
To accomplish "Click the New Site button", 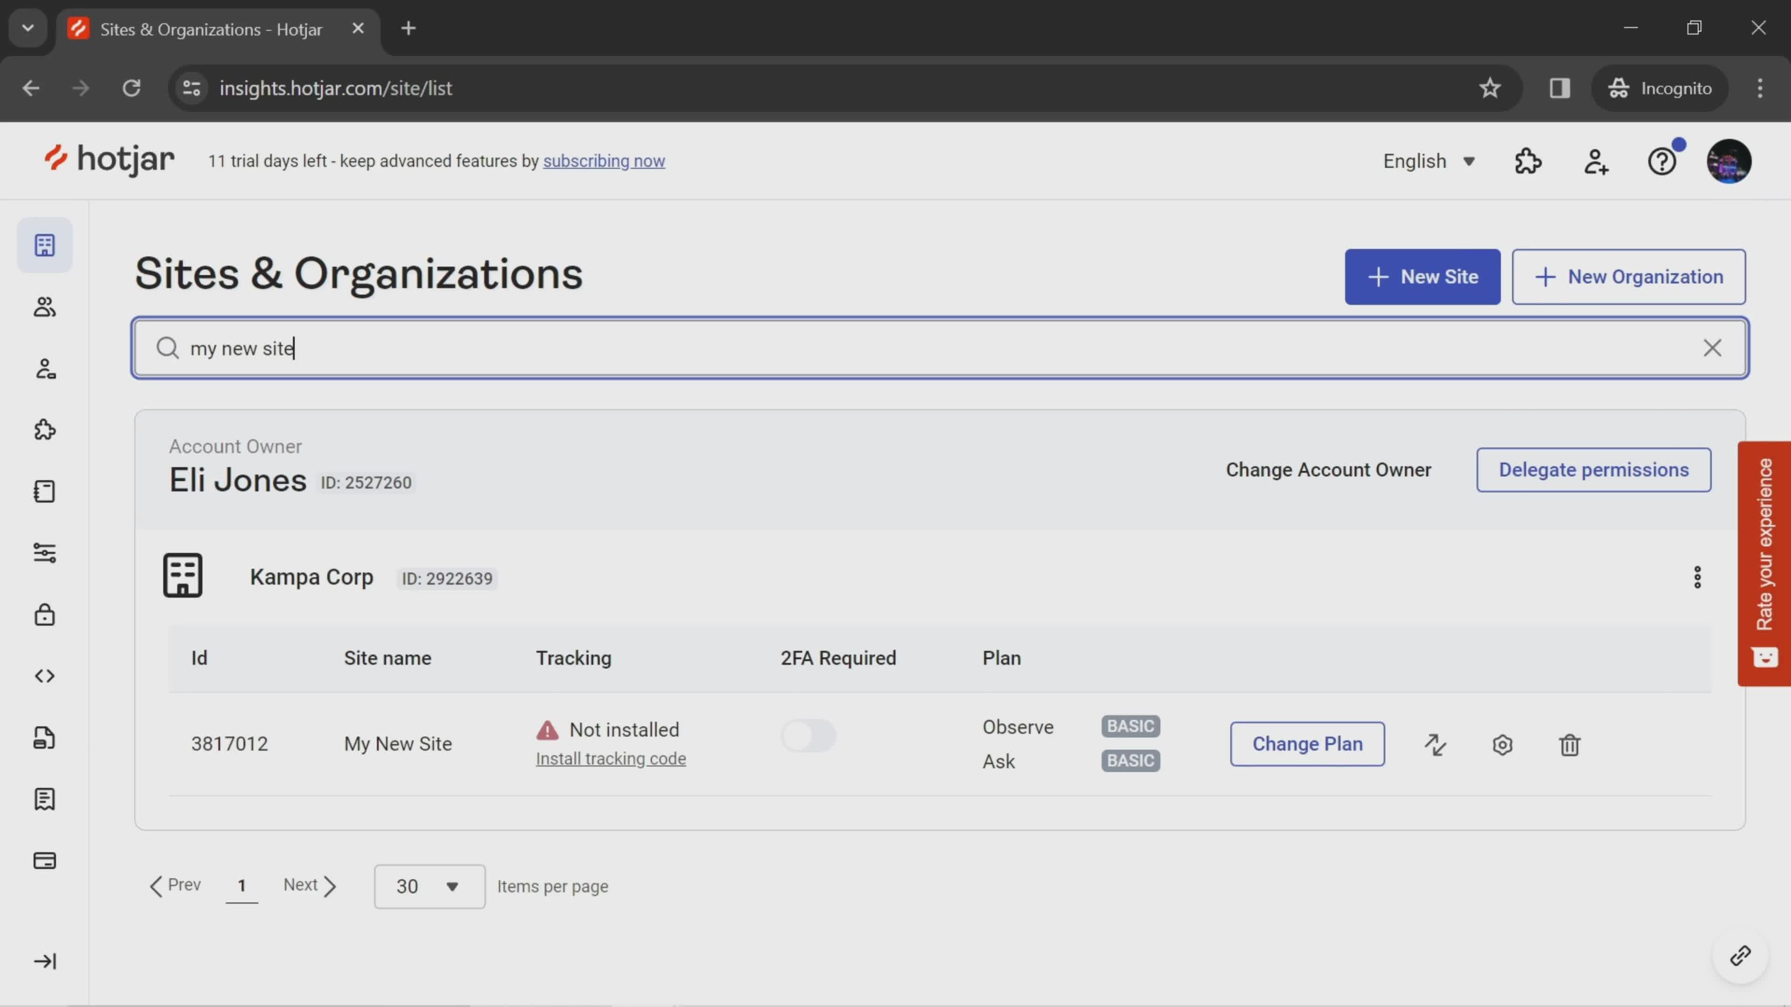I will click(1422, 276).
